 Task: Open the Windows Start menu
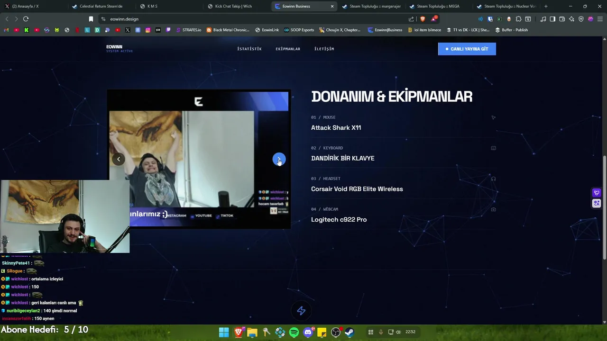point(224,332)
